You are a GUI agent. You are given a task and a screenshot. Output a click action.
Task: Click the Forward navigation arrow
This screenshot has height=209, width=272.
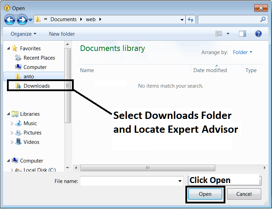(22, 19)
